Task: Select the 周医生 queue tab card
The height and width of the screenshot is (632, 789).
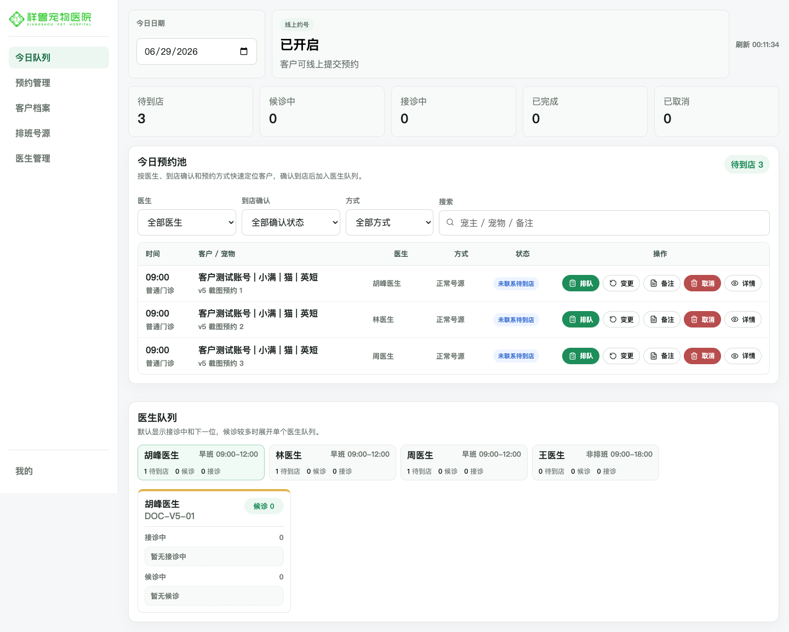Action: [464, 462]
